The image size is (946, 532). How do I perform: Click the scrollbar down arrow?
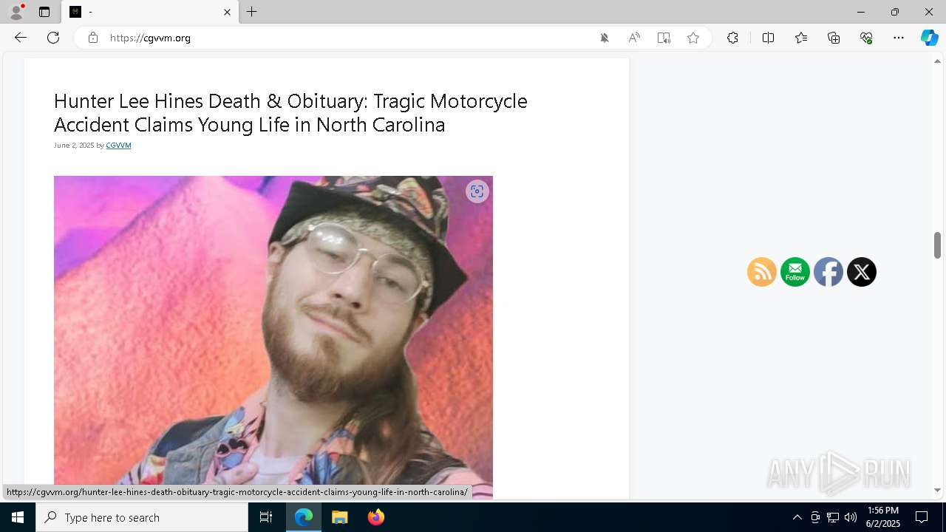(x=937, y=490)
